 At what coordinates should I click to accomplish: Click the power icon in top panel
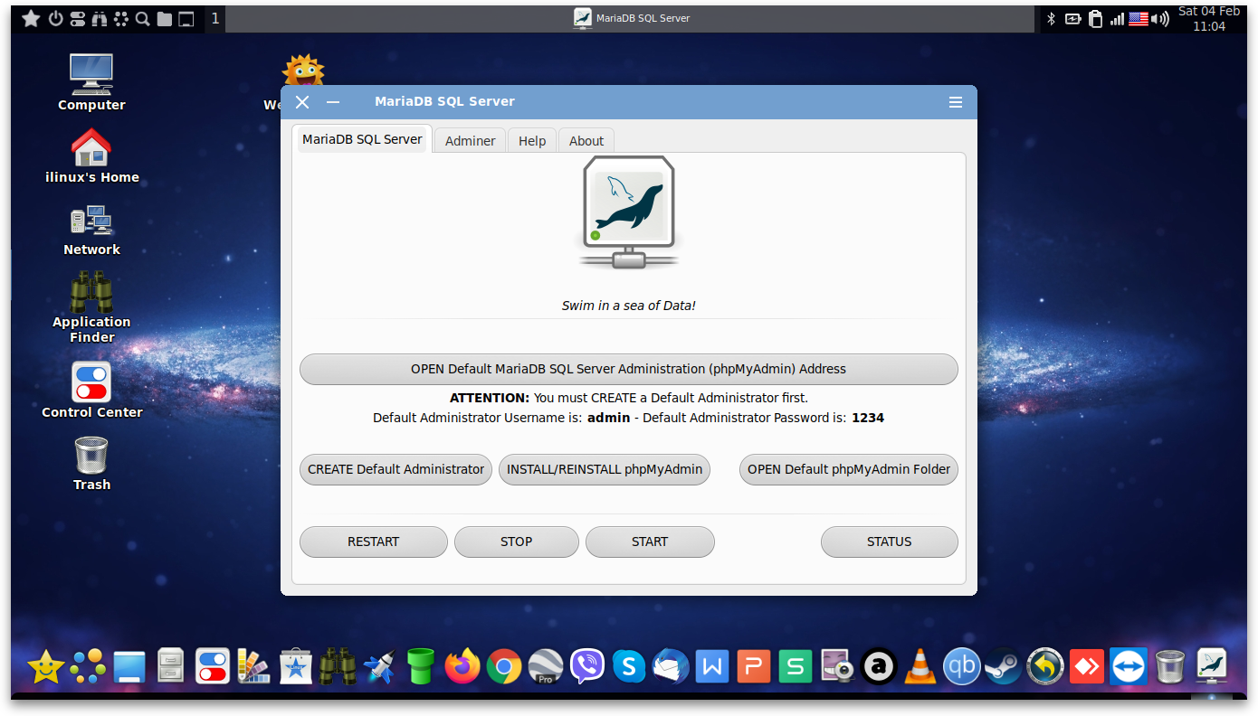tap(55, 18)
